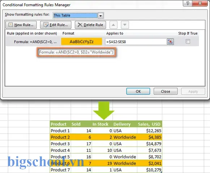Click the AaBbCcYyZz orange format preview

pyautogui.click(x=82, y=42)
